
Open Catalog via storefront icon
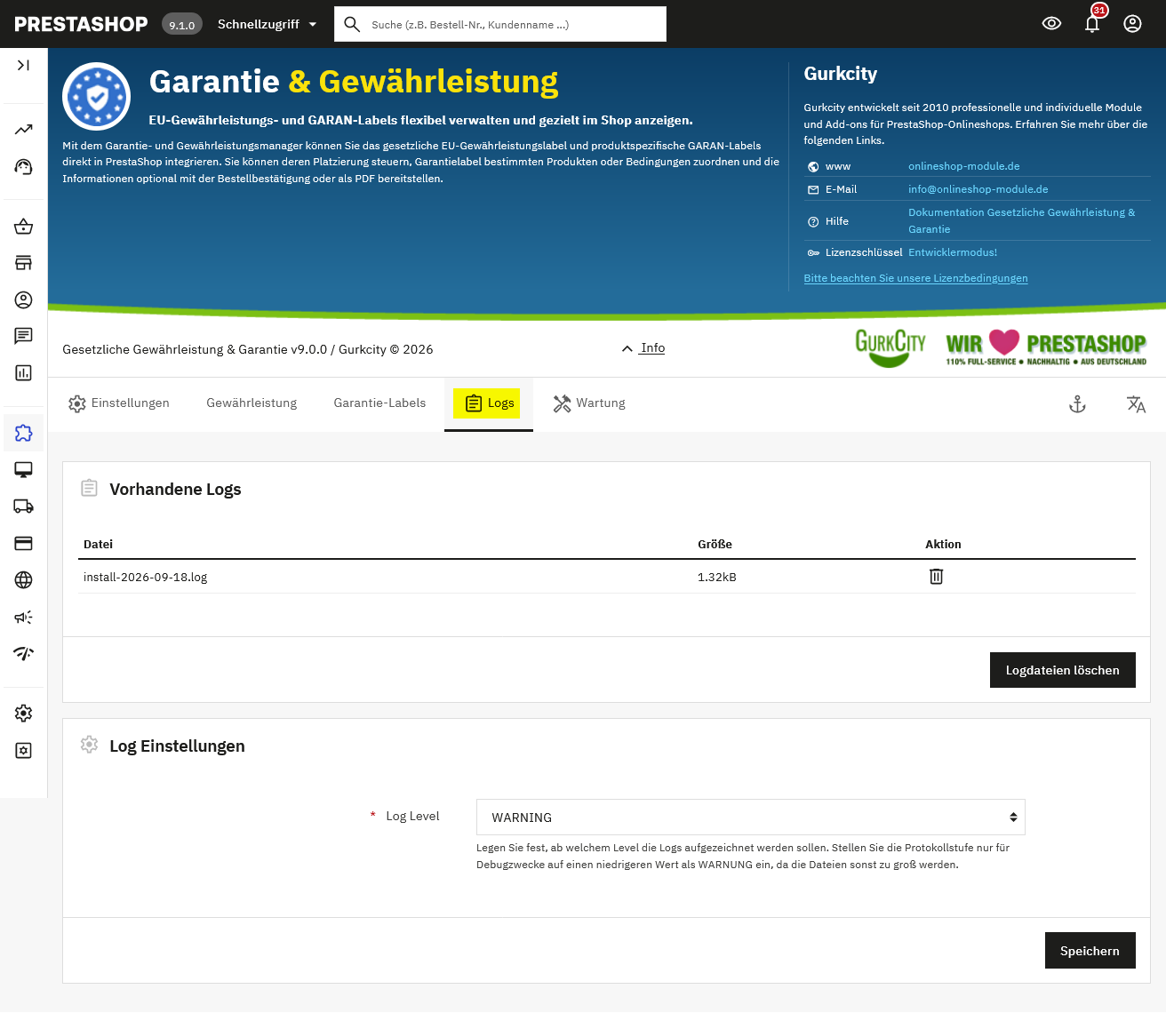pyautogui.click(x=23, y=263)
